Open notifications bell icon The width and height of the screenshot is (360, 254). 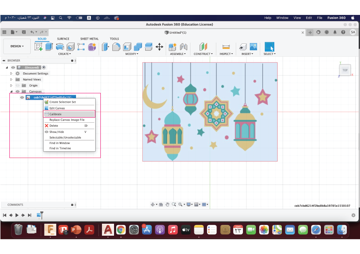tap(335, 32)
